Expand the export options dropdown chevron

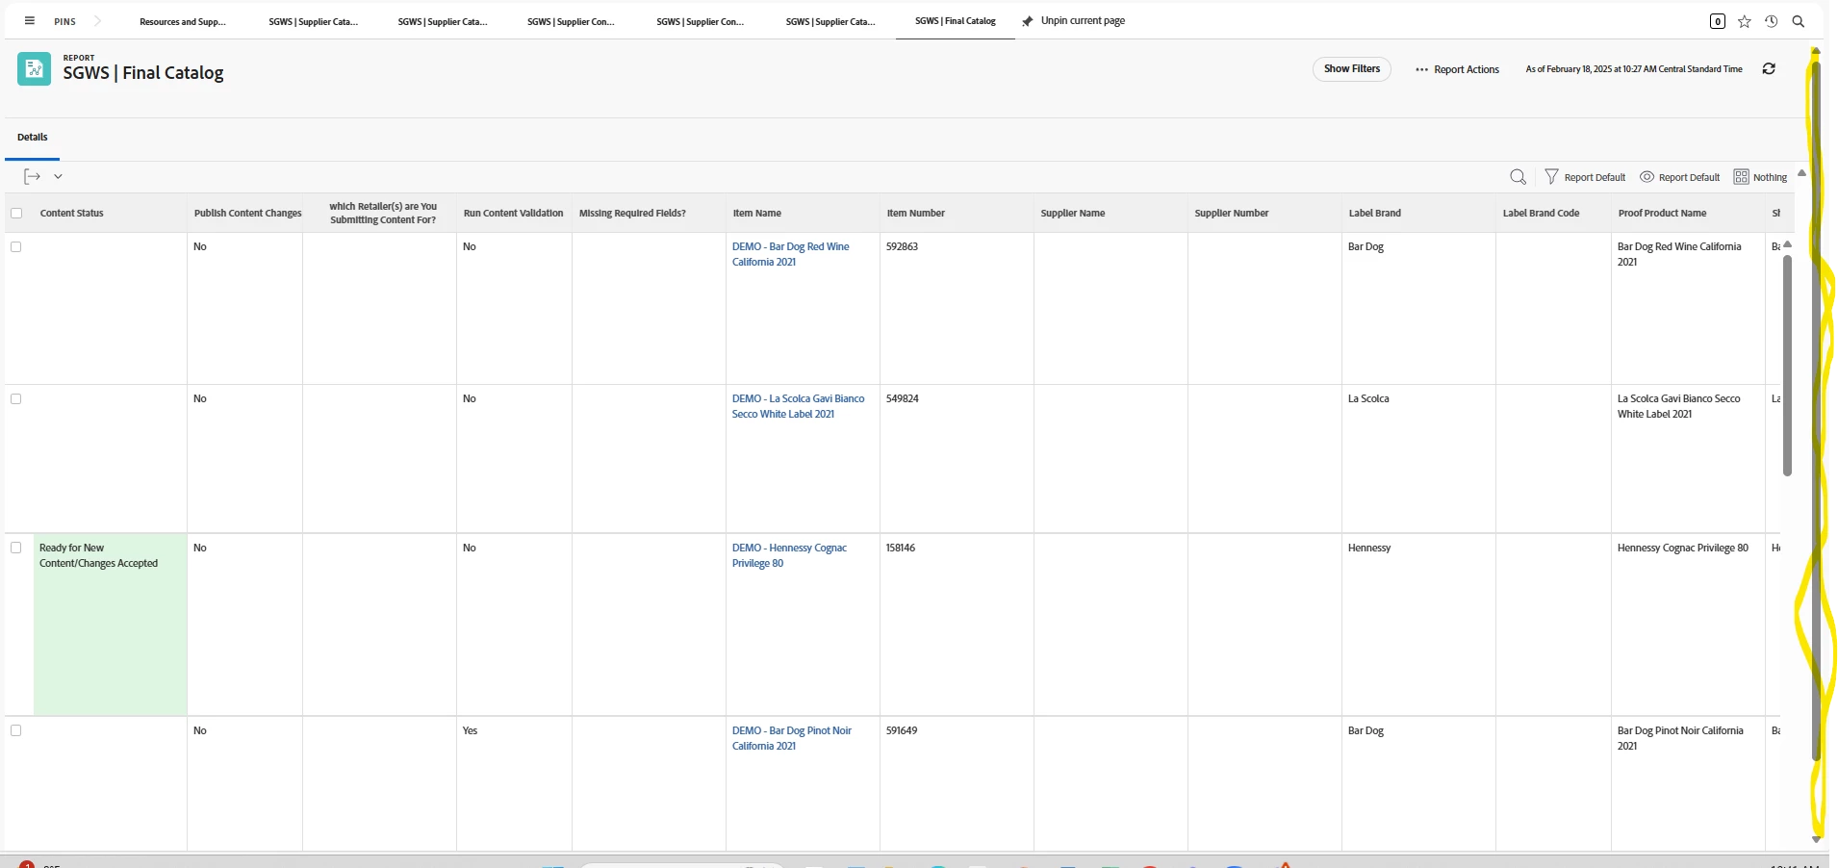(x=58, y=176)
